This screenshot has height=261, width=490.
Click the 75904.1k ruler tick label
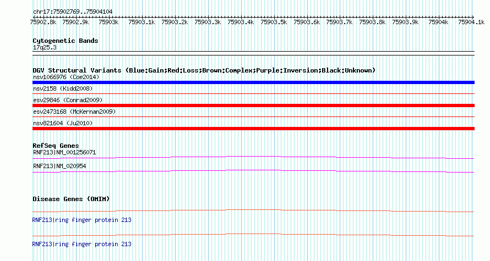coord(472,22)
